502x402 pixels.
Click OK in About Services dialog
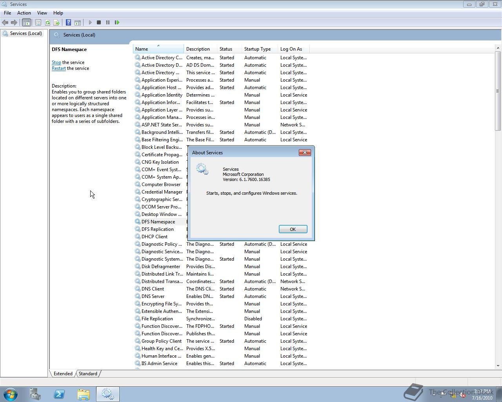coord(293,229)
